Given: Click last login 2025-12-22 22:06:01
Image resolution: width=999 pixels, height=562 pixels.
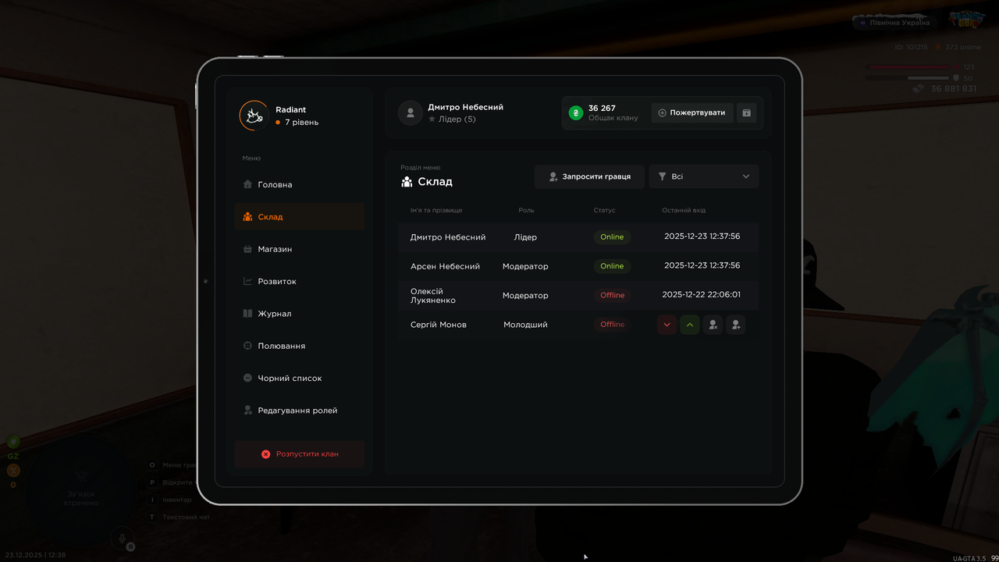Looking at the screenshot, I should tap(702, 295).
